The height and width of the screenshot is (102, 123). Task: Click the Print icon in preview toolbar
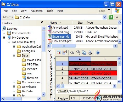[90, 53]
